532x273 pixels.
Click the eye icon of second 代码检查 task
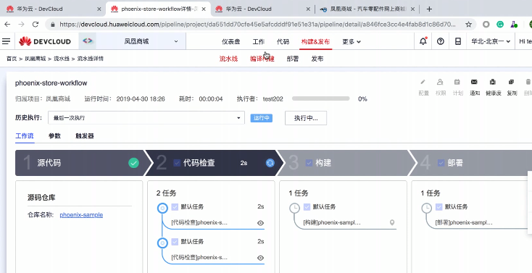[x=260, y=258]
